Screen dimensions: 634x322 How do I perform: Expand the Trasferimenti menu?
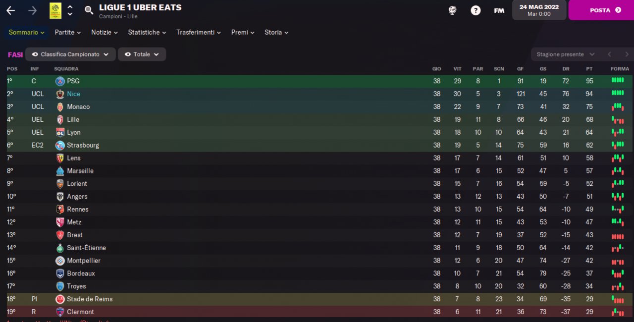pos(198,32)
